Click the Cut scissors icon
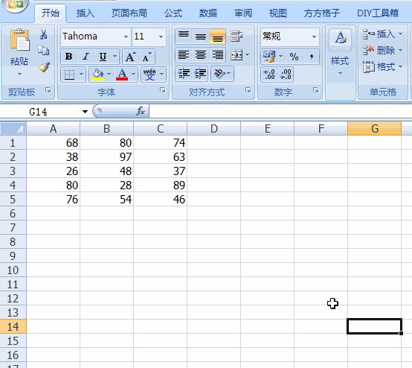The width and height of the screenshot is (412, 368). coord(44,34)
